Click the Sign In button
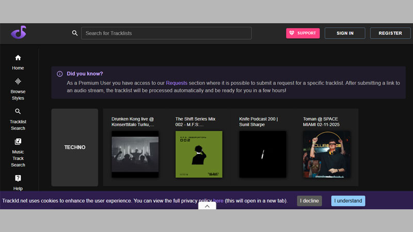 (345, 33)
